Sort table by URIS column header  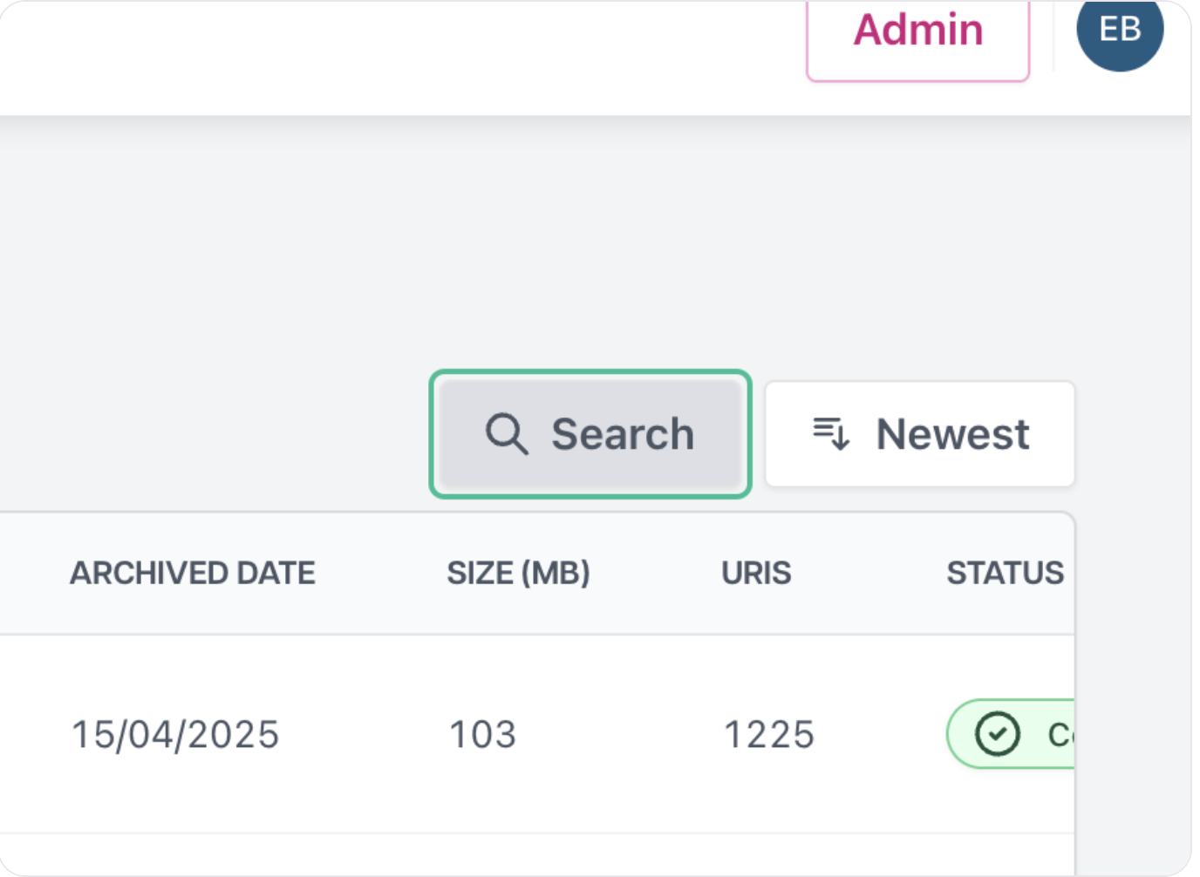pos(756,574)
